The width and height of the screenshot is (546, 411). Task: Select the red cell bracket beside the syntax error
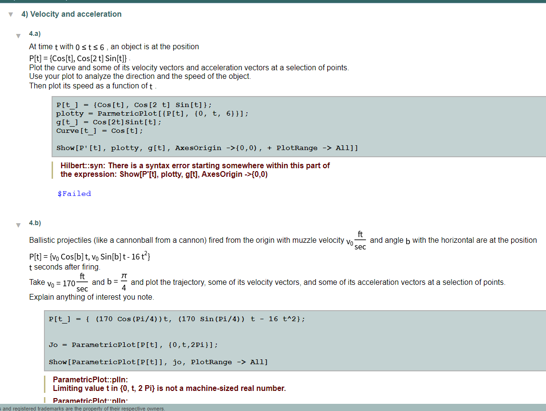[53, 170]
